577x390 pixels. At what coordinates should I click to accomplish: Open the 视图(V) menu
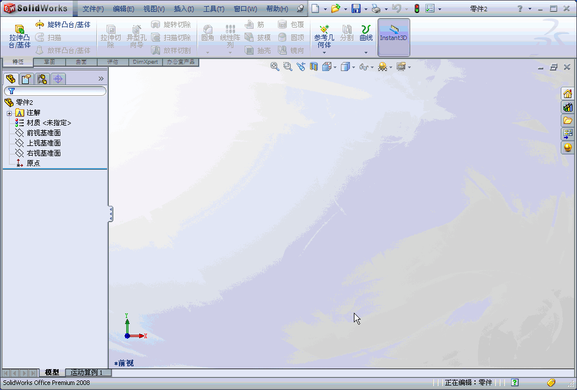[x=154, y=9]
